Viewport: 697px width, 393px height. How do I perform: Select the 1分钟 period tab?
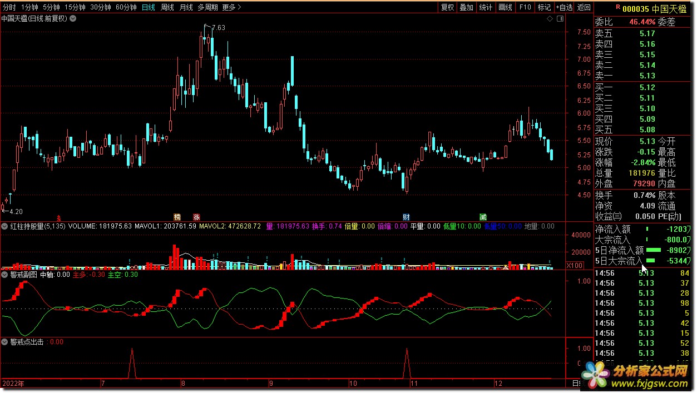tap(29, 7)
